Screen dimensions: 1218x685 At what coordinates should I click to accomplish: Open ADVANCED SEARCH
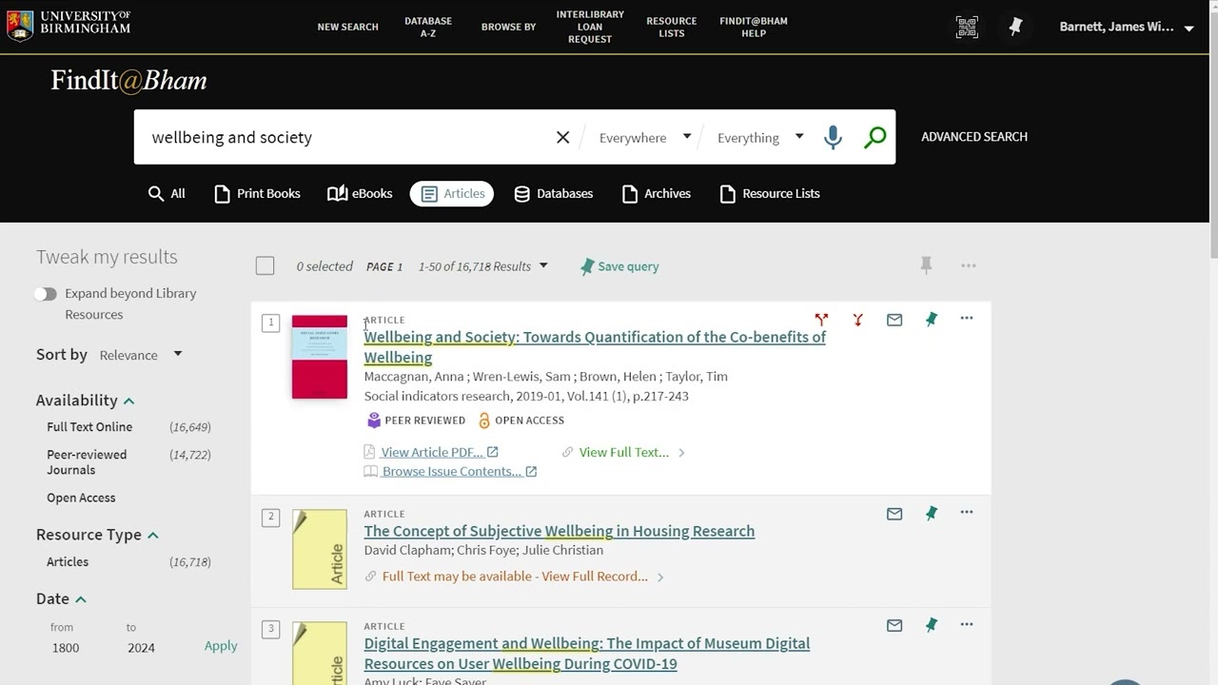point(974,137)
